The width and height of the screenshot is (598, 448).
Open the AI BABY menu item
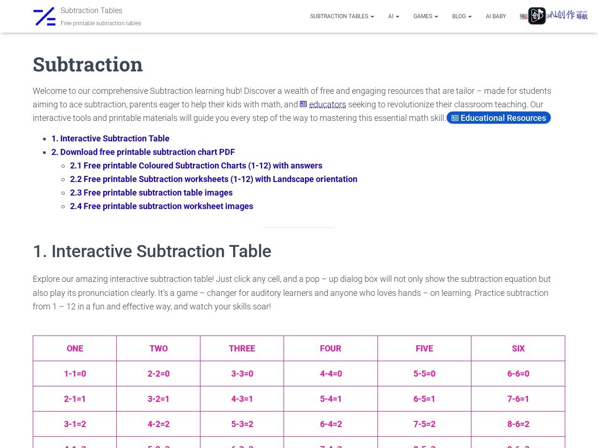pyautogui.click(x=496, y=16)
